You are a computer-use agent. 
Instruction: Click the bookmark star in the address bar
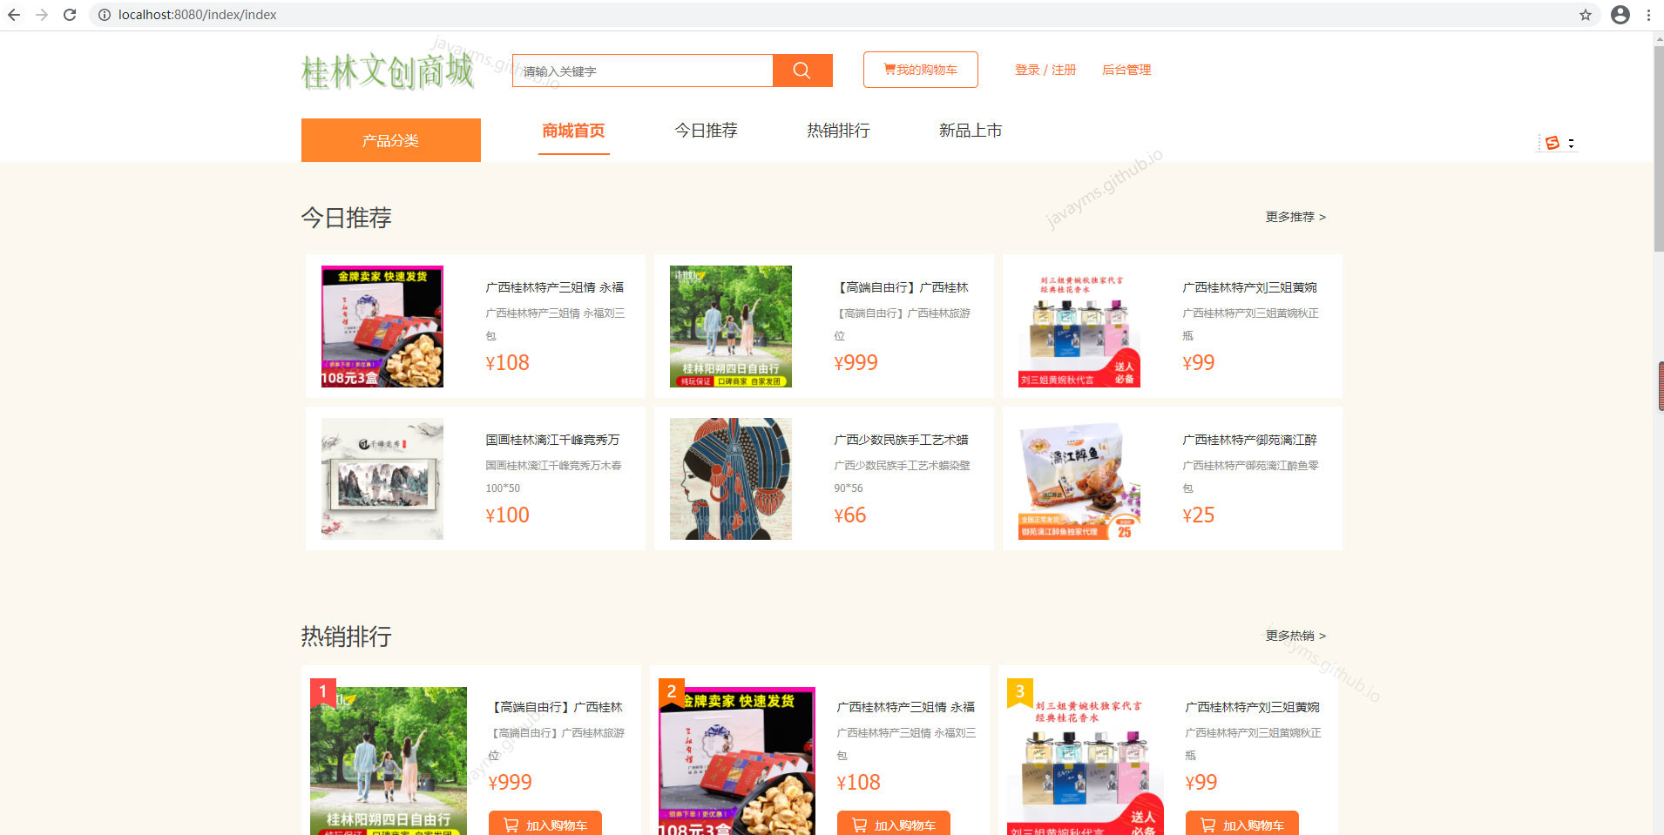point(1587,14)
